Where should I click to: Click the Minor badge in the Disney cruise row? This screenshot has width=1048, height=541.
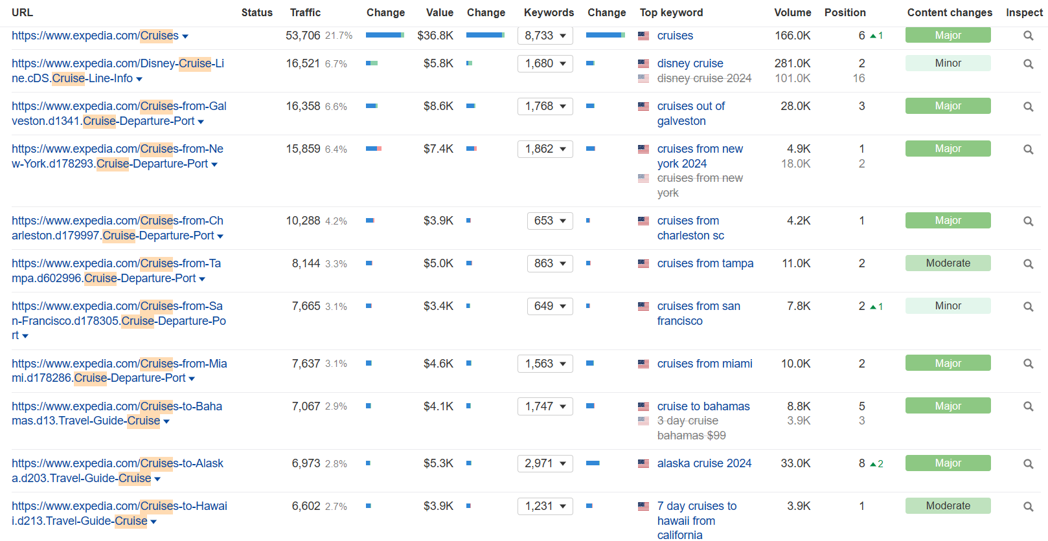pyautogui.click(x=948, y=63)
